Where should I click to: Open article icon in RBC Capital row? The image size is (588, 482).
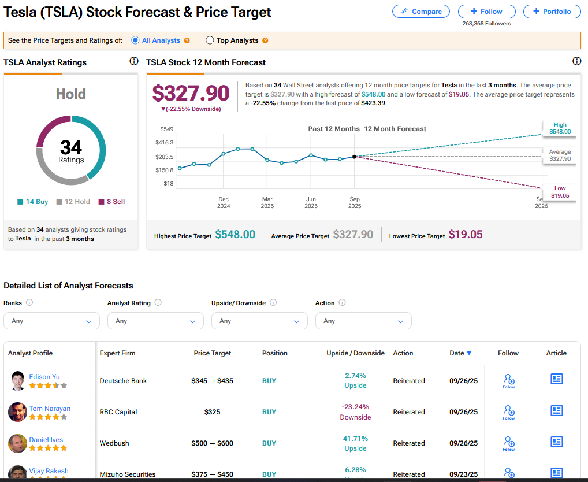556,410
